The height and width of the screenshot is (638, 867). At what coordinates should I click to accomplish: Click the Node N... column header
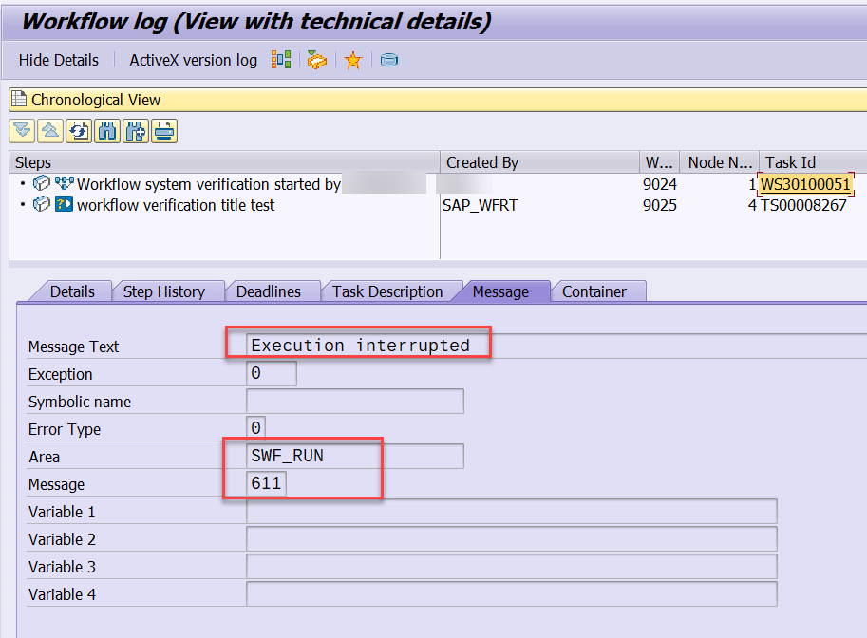pyautogui.click(x=720, y=162)
